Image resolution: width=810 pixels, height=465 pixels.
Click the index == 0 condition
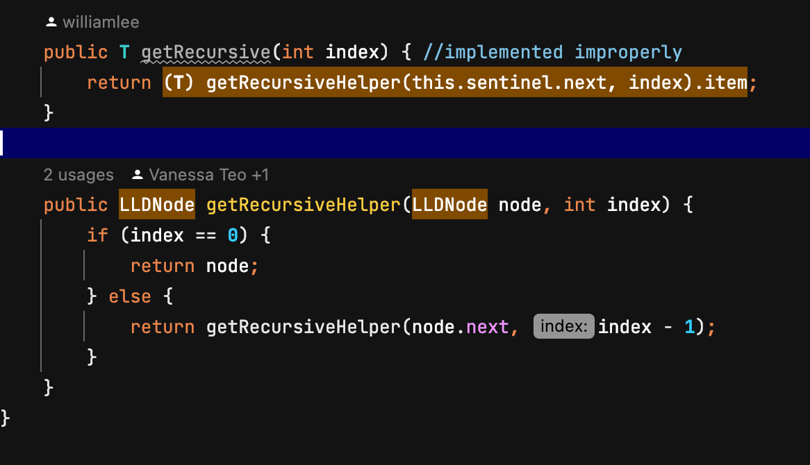(184, 235)
